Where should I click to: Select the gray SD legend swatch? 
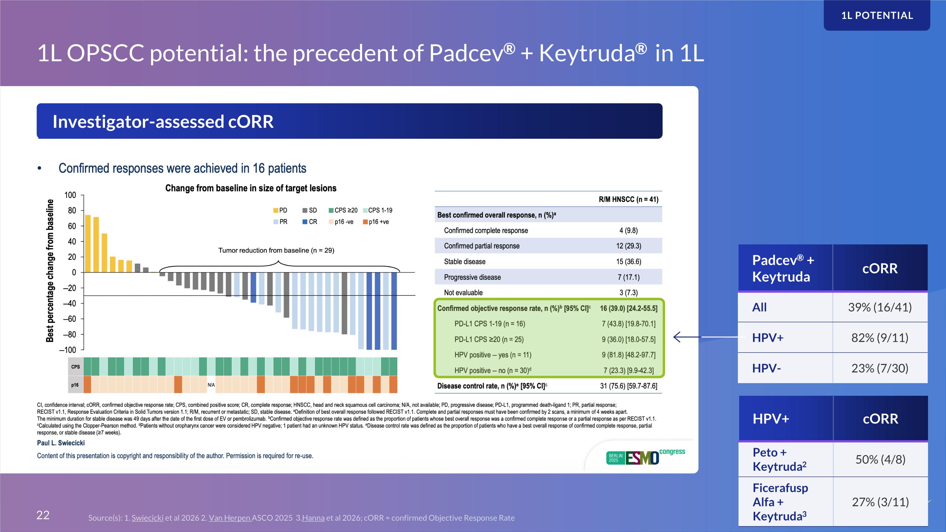(x=305, y=210)
